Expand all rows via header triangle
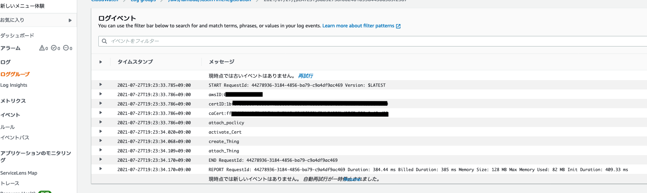647x193 pixels. point(101,62)
